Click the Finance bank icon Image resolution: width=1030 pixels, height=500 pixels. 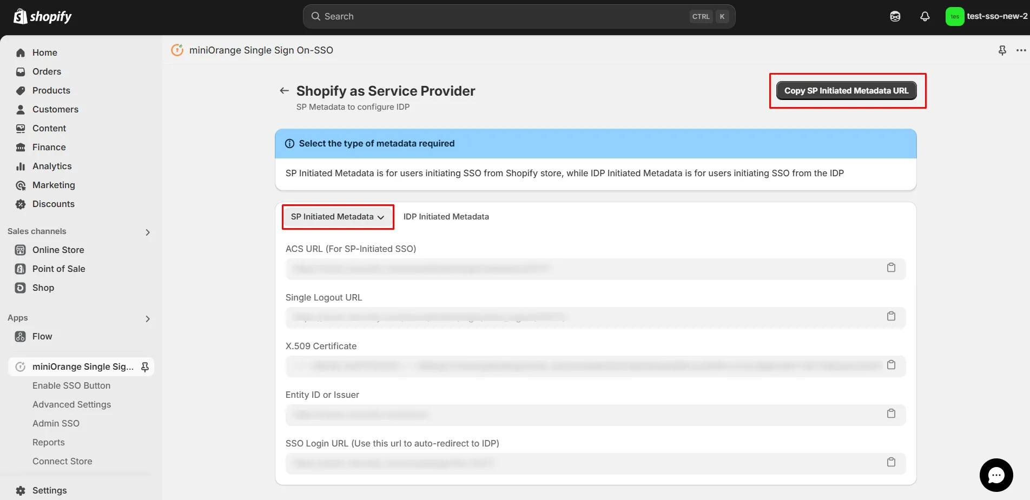(x=21, y=147)
